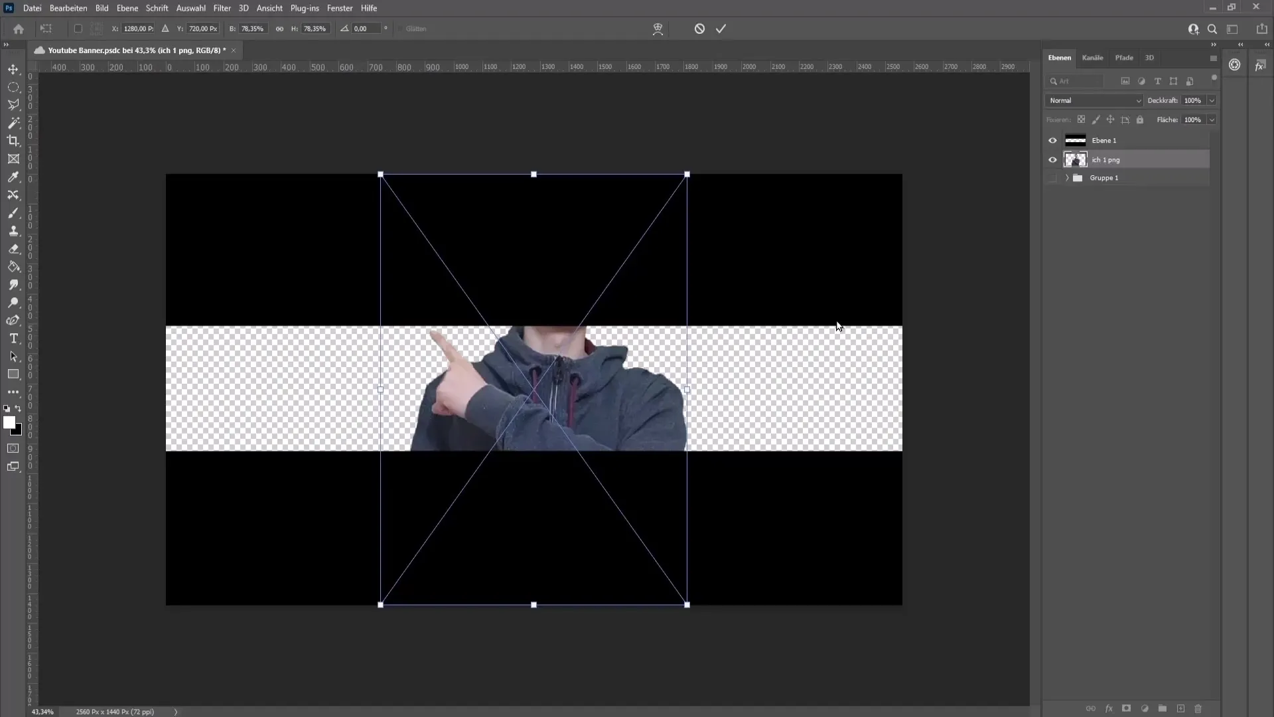Open the Datei menu
1274x717 pixels.
32,8
